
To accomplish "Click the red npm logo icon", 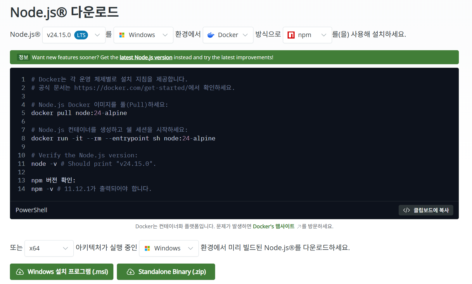I will 291,35.
